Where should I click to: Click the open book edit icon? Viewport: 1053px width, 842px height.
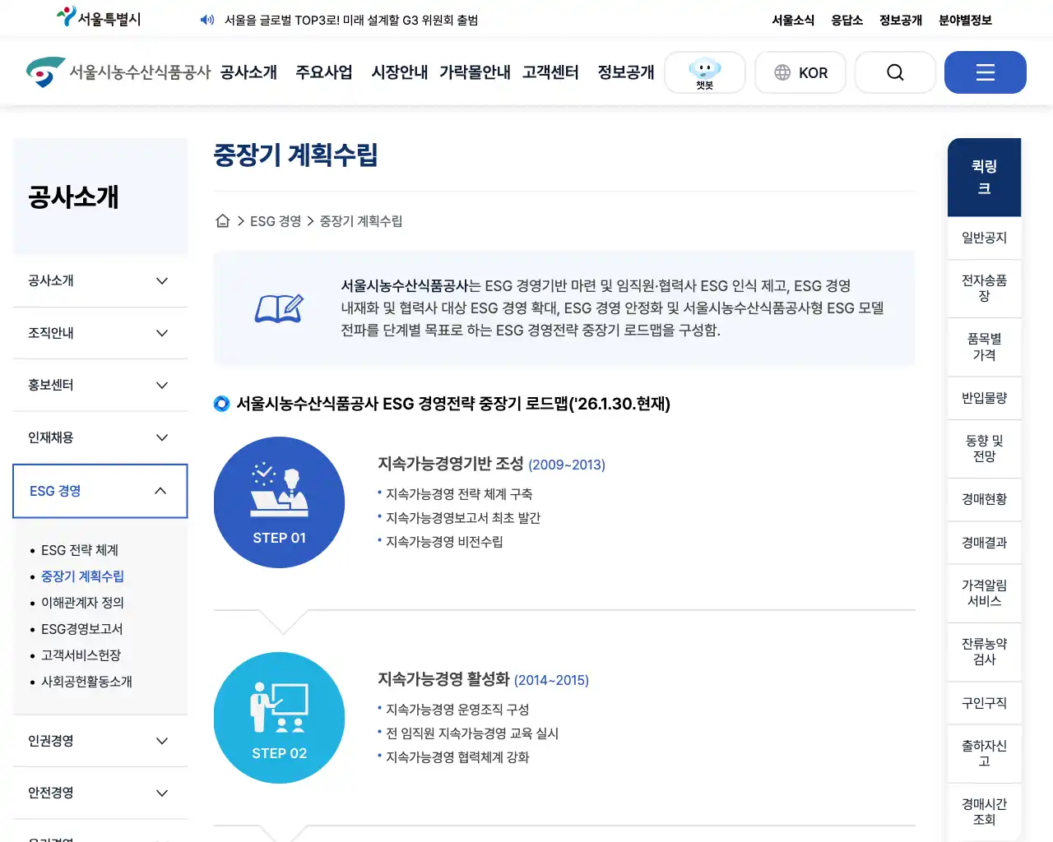[x=279, y=308]
